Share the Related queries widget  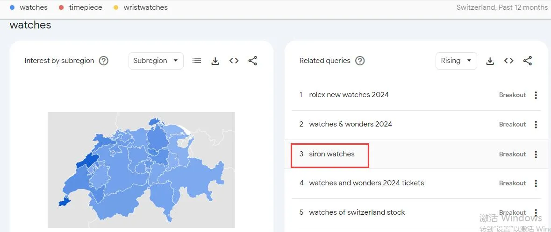click(x=528, y=61)
